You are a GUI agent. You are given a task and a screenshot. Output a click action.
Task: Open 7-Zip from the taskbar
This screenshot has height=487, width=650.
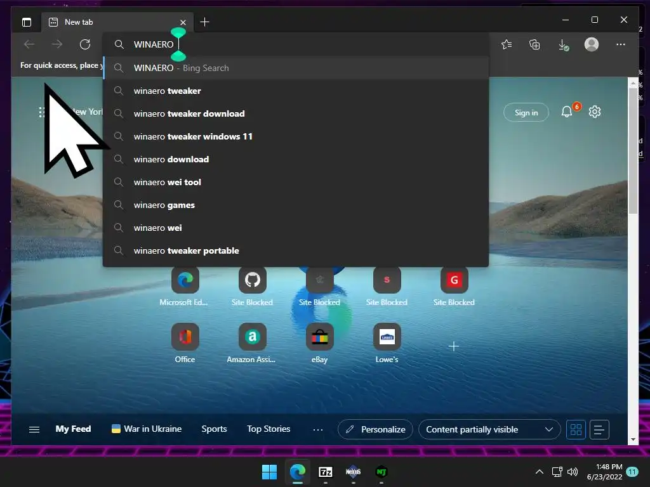point(326,472)
